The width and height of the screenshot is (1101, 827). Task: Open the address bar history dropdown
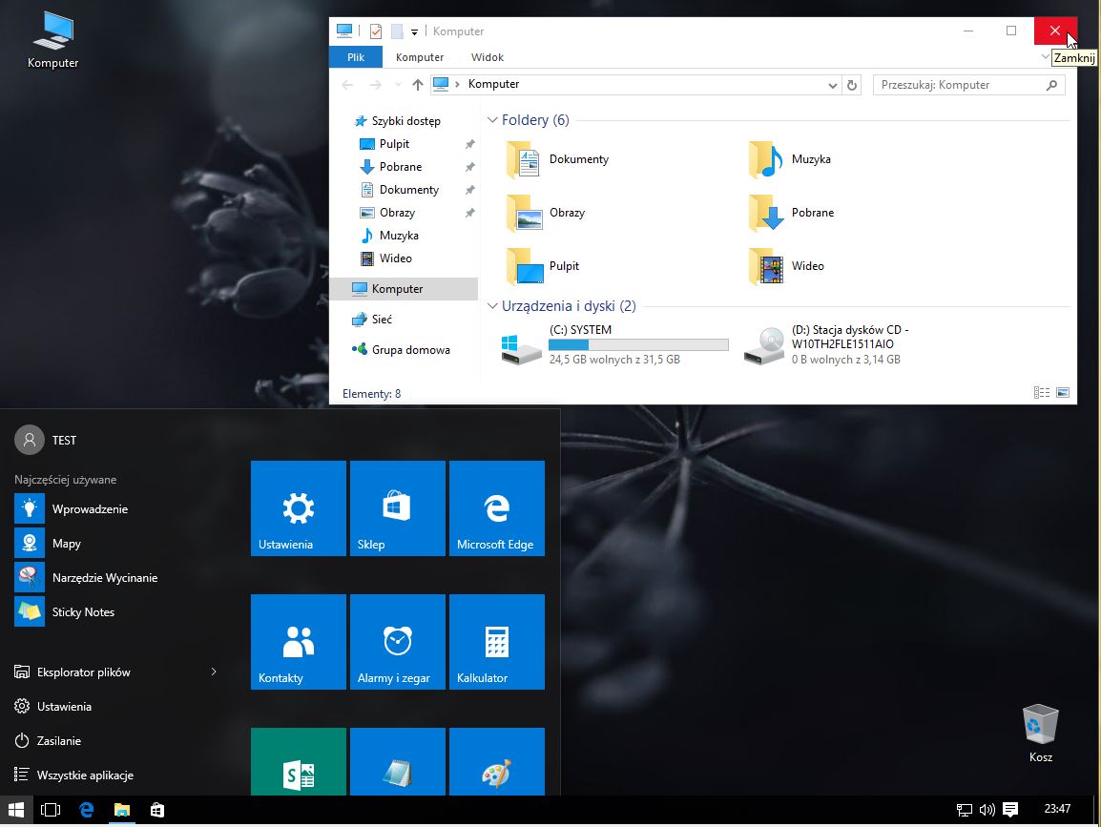(x=833, y=85)
